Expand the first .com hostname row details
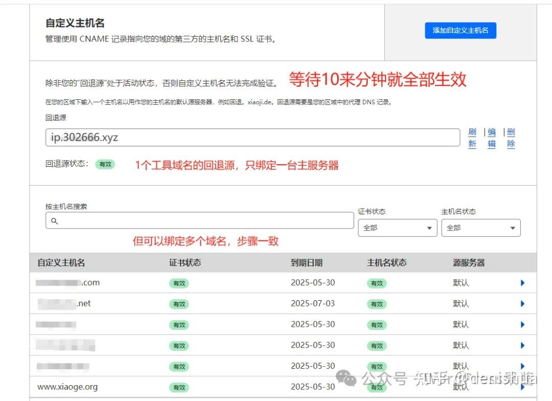This screenshot has height=401, width=552. point(522,283)
